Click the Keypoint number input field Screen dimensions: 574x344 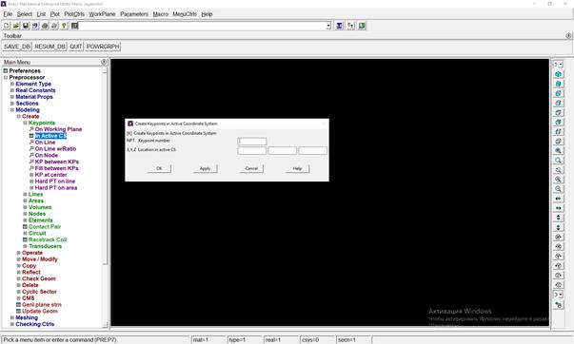coord(252,141)
